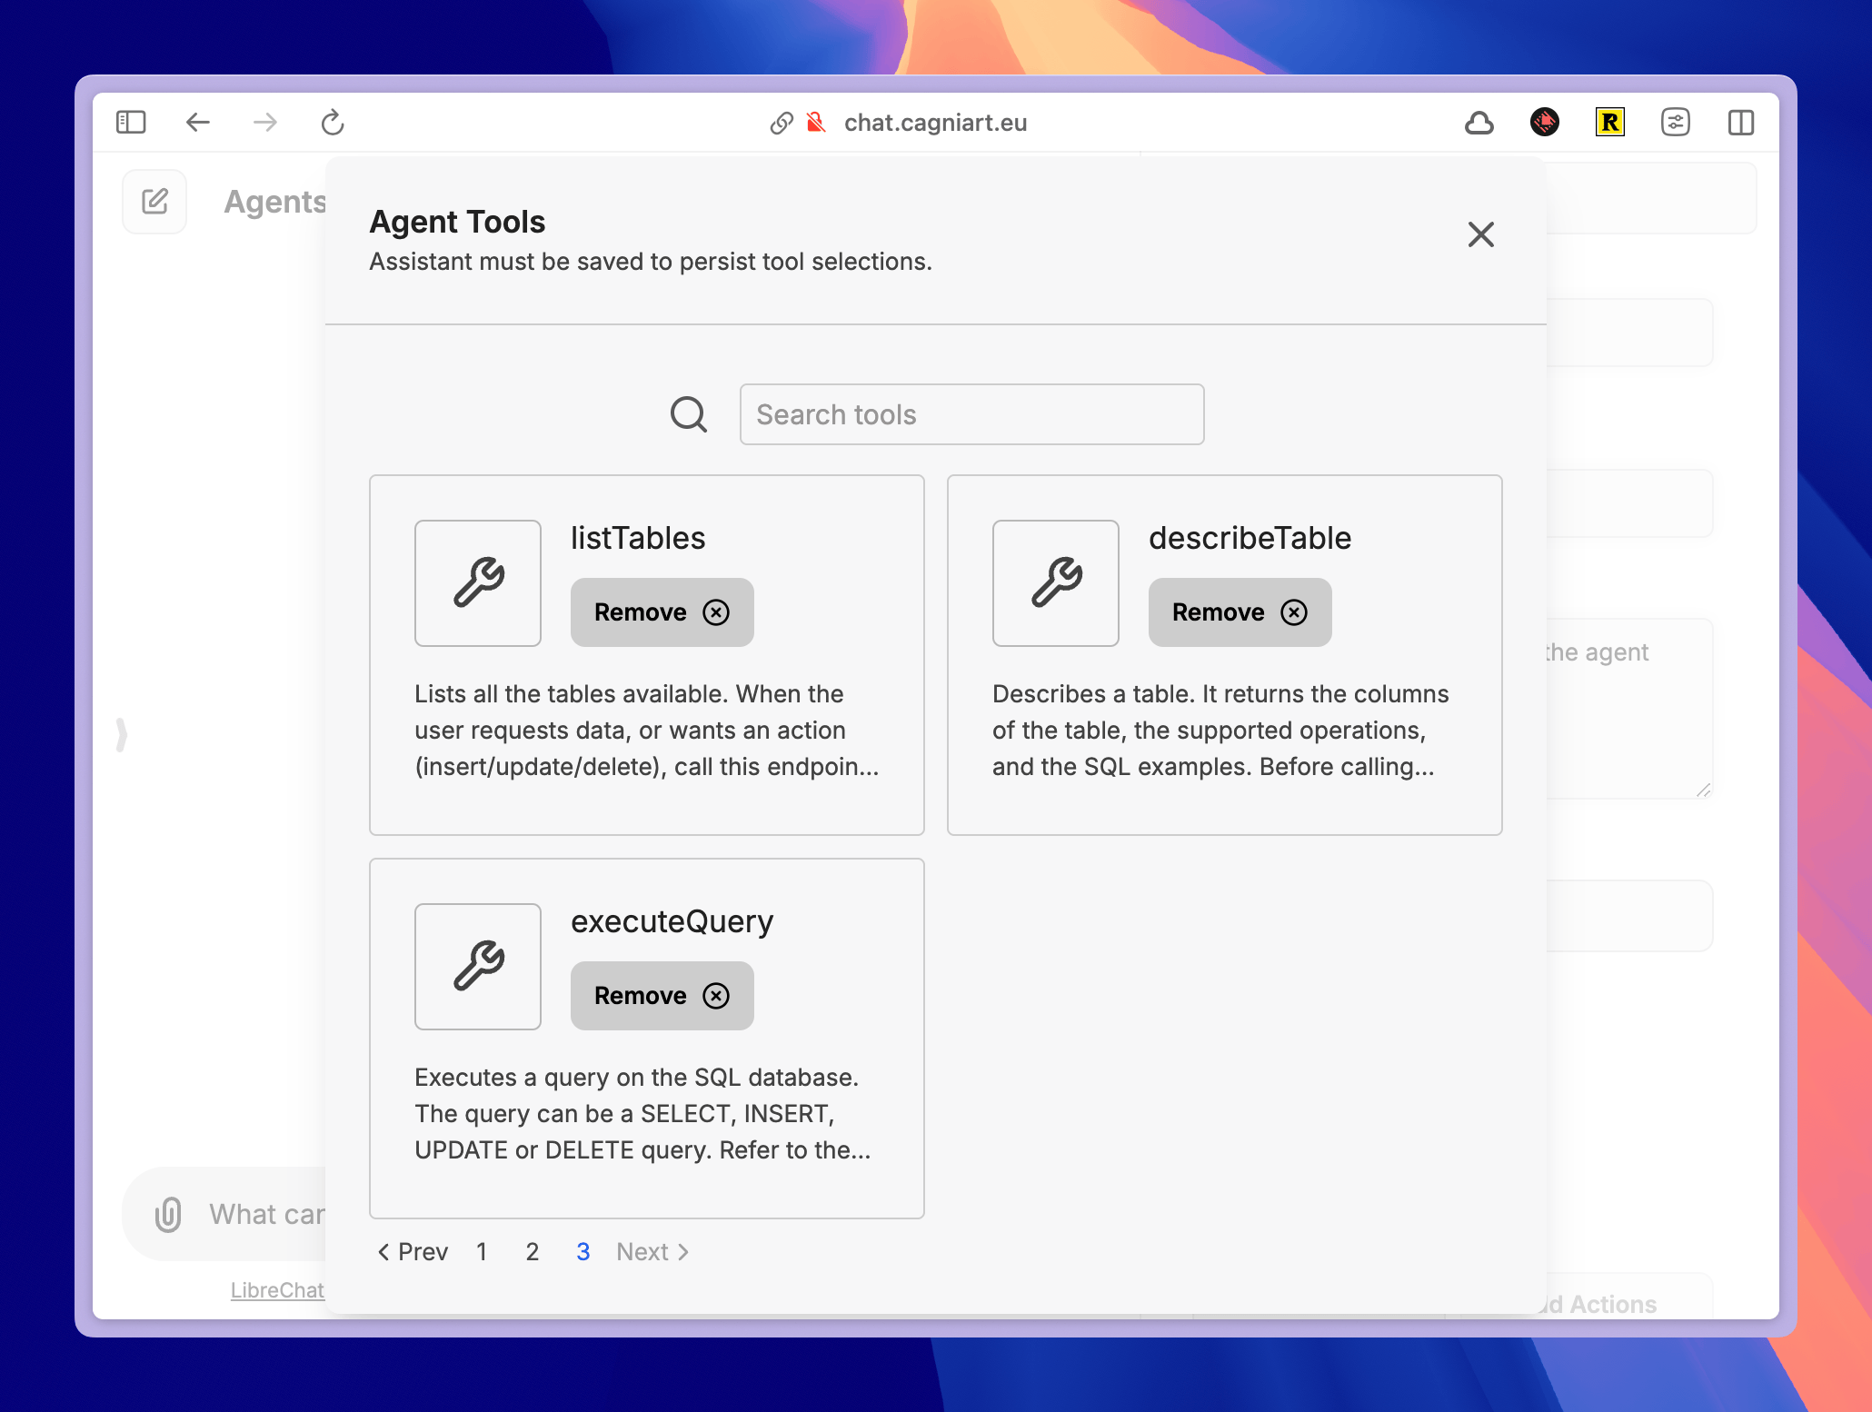Image resolution: width=1872 pixels, height=1412 pixels.
Task: Click the listTables description text
Action: [647, 731]
